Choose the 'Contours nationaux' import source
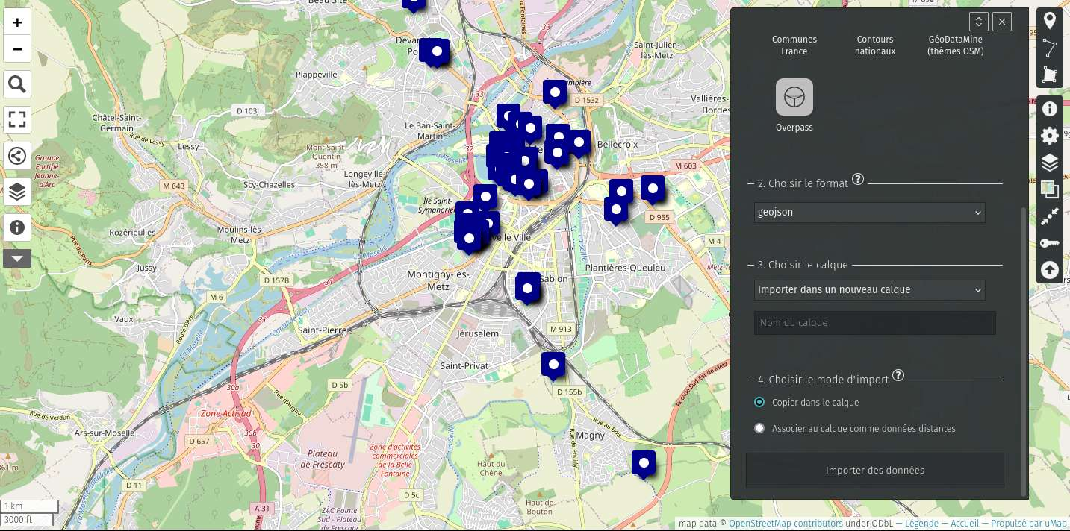Viewport: 1070px width, 531px height. coord(874,45)
